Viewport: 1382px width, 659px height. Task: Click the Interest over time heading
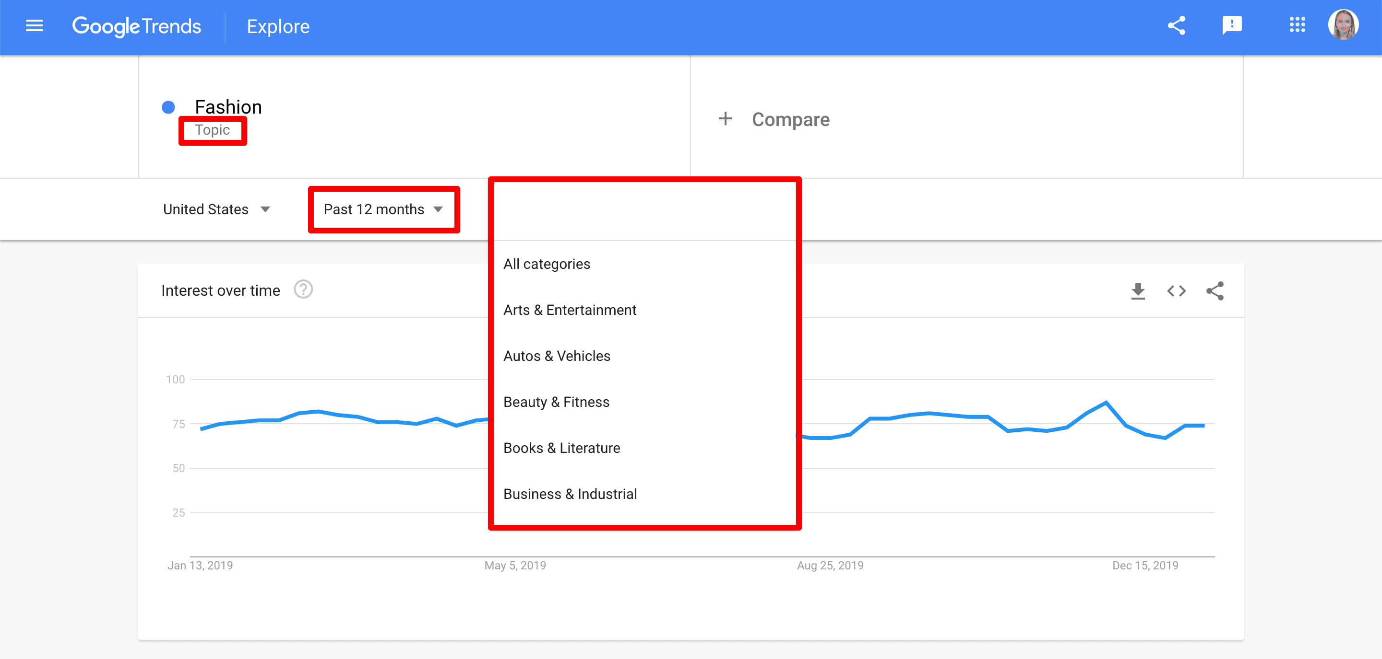click(x=221, y=290)
